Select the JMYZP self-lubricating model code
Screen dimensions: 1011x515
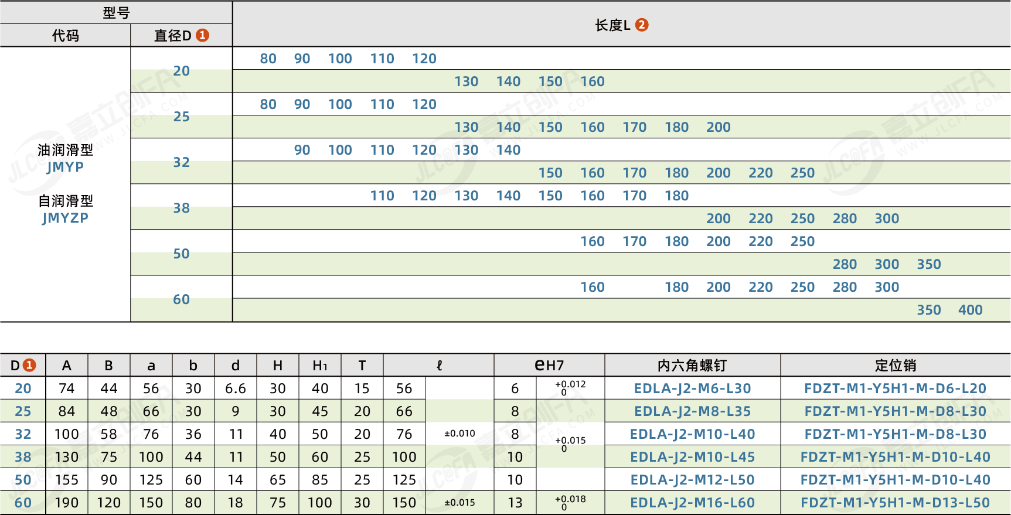[x=65, y=218]
